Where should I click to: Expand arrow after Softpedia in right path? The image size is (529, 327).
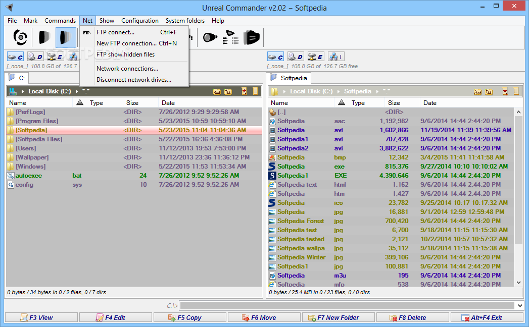[x=376, y=91]
